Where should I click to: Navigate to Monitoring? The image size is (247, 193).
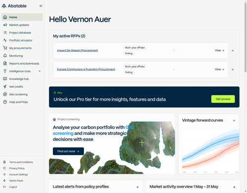click(x=22, y=56)
